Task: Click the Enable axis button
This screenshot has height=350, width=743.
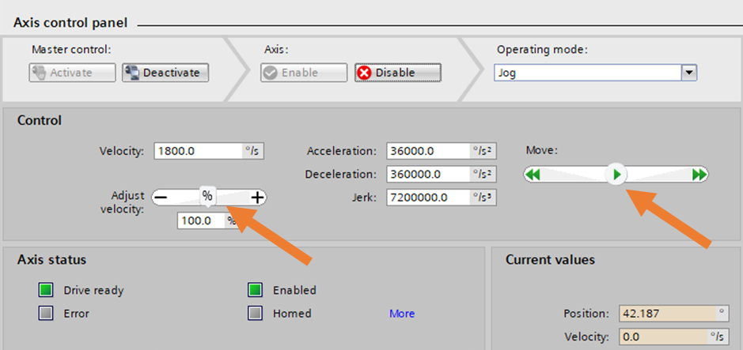Action: tap(304, 73)
